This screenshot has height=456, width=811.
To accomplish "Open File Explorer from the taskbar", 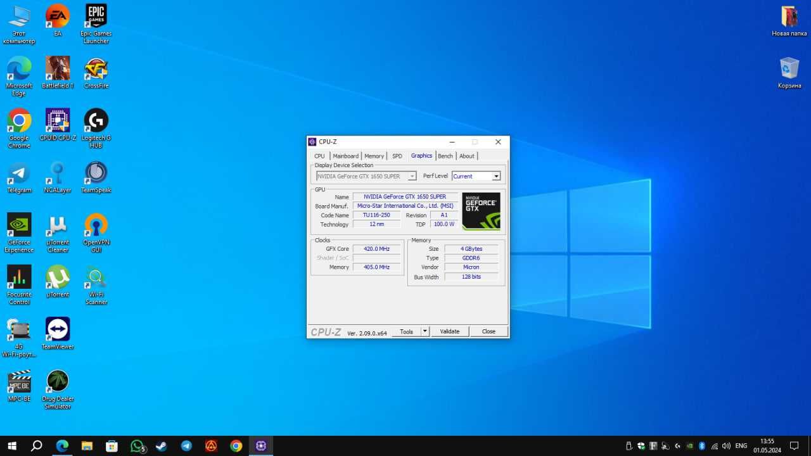I will point(87,446).
